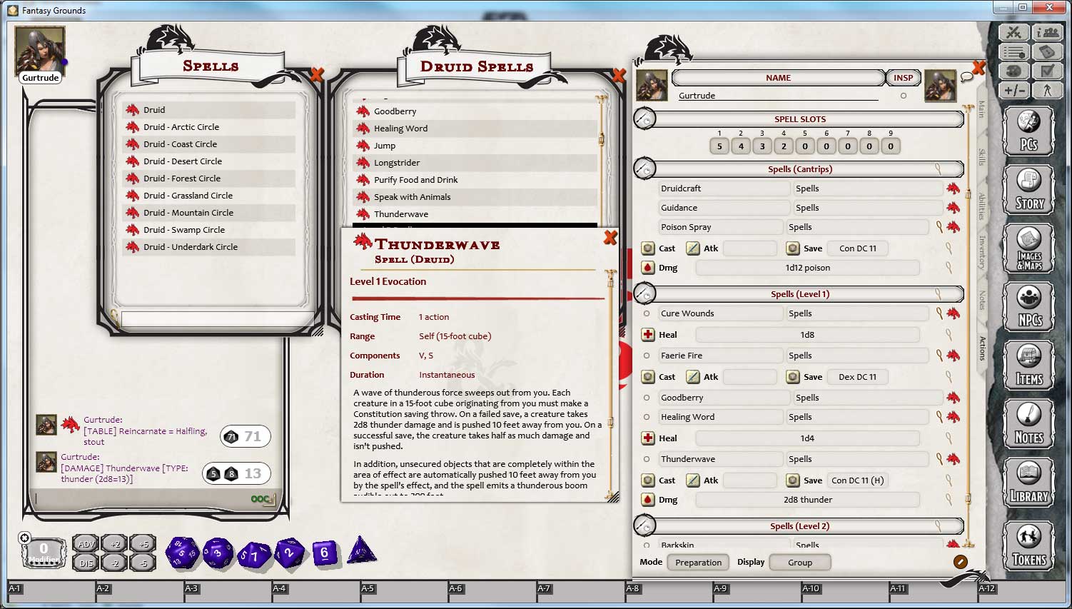Image resolution: width=1072 pixels, height=609 pixels.
Task: Open Images & Maps from sidebar
Action: 1028,248
